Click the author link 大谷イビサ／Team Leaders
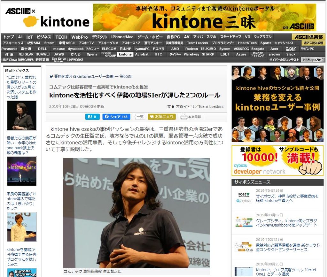This screenshot has height=277, width=327. (x=200, y=107)
